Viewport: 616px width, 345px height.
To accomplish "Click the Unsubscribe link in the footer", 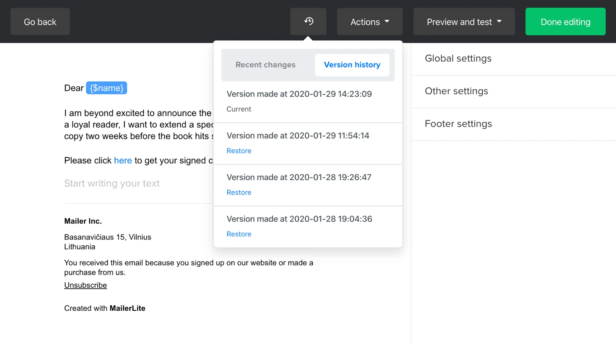I will click(x=86, y=285).
